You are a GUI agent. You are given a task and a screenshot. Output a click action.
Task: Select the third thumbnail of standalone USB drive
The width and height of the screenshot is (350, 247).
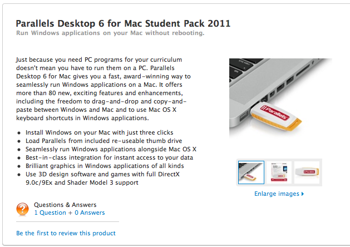pyautogui.click(x=307, y=172)
